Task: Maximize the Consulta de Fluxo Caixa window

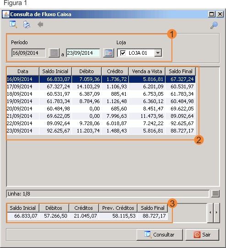Action: (211, 14)
